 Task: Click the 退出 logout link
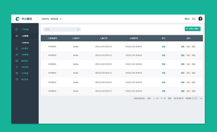[x=187, y=19]
